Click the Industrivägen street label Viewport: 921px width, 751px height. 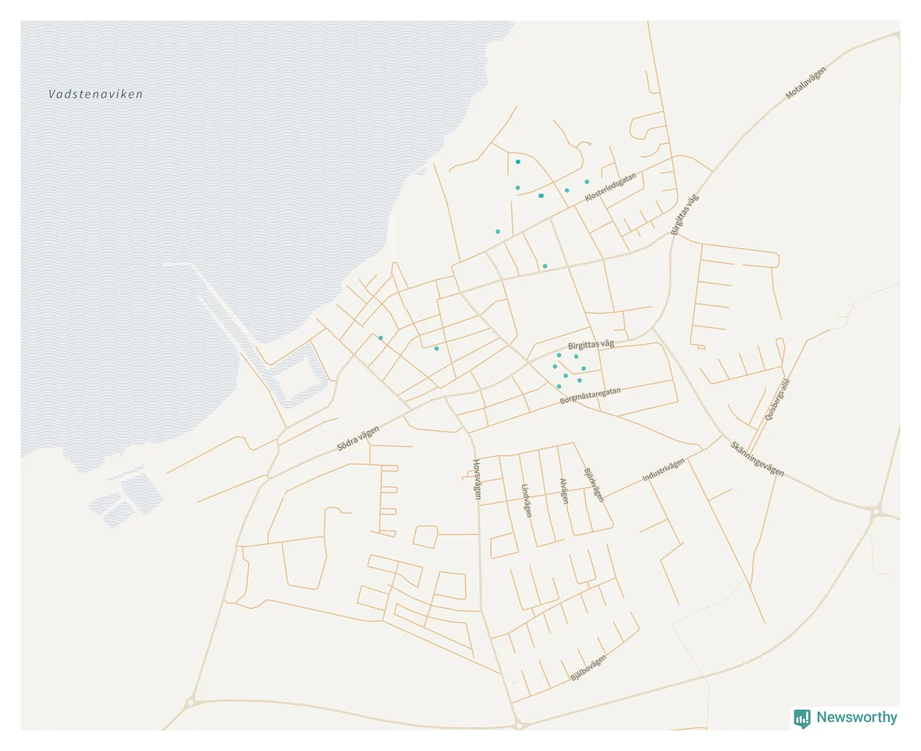(x=663, y=470)
